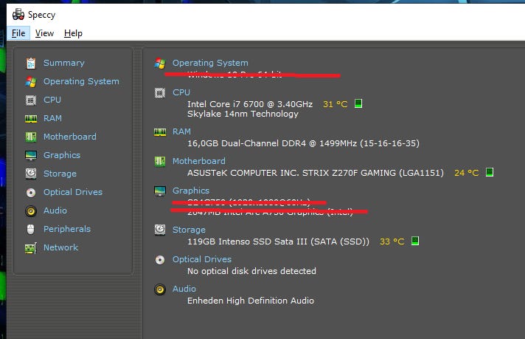The image size is (525, 339).
Task: Open Audio heading link in summary
Action: [x=184, y=289]
